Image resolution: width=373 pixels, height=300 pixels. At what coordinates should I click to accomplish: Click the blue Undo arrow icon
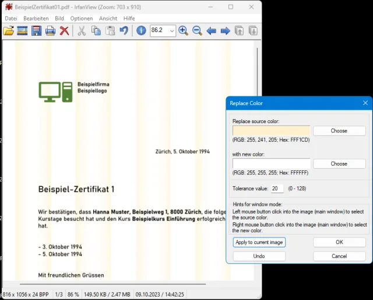coord(124,31)
